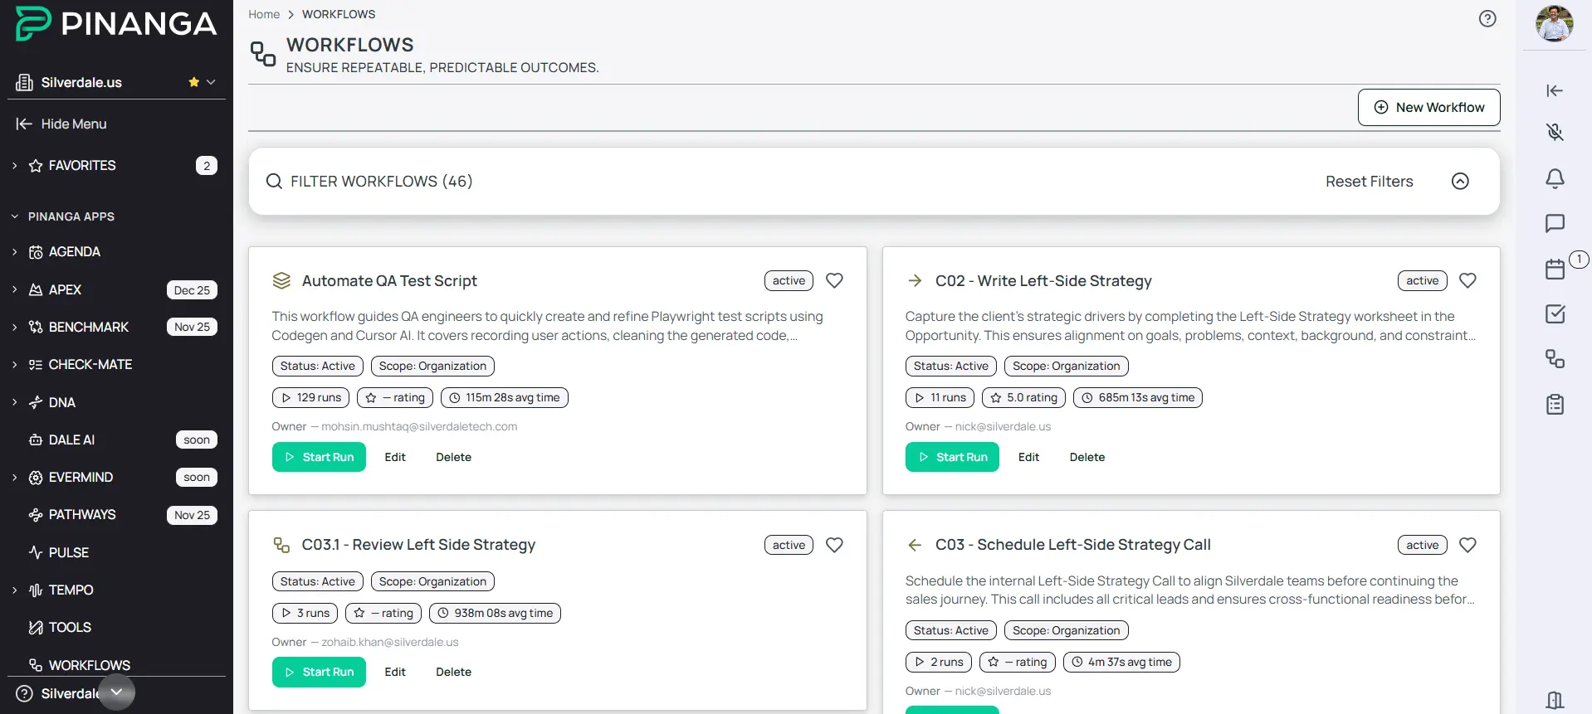Viewport: 1592px width, 714px height.
Task: Click Reset Filters
Action: point(1369,181)
